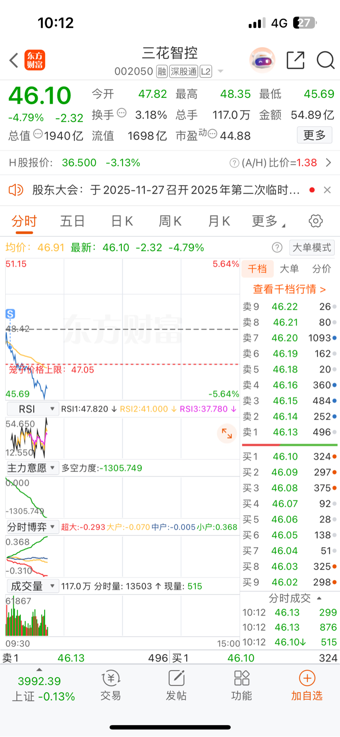This screenshot has width=340, height=737.
Task: Tap the 上证 3992.39 index ticker
Action: 43,689
